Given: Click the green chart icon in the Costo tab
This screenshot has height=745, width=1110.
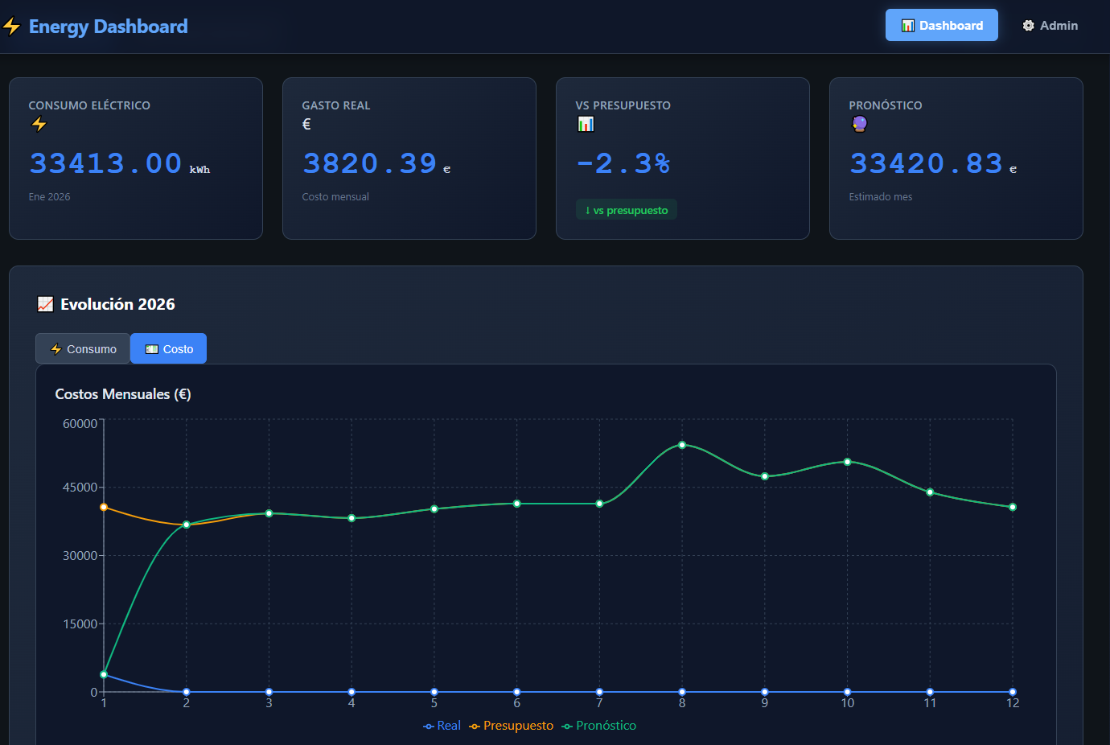Looking at the screenshot, I should pos(153,348).
